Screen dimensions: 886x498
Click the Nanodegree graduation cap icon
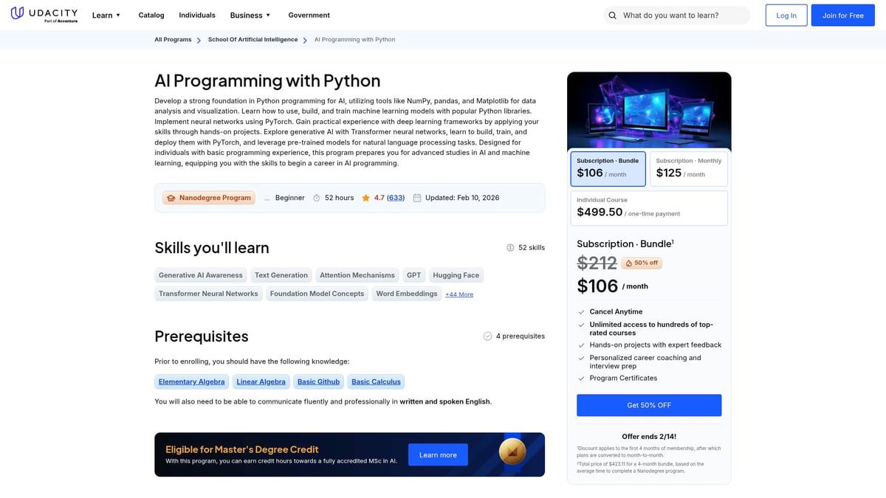pos(171,198)
